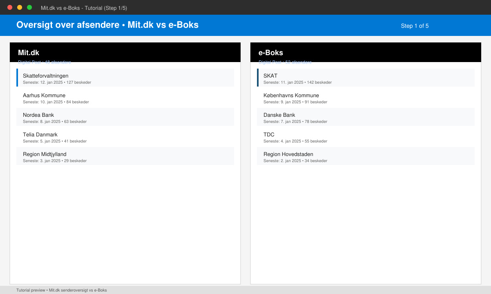491x294 pixels.
Task: Click 'Seneste: 8. jan 2025 • 63 beskeder'
Action: click(x=55, y=122)
